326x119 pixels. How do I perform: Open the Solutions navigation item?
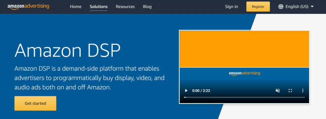[99, 7]
